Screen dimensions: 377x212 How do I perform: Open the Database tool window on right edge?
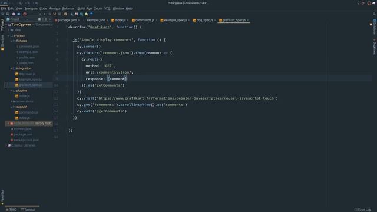(375, 27)
